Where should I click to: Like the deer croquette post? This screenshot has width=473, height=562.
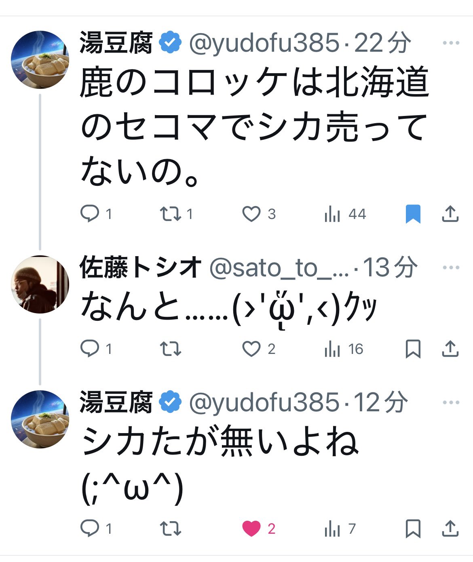[251, 214]
